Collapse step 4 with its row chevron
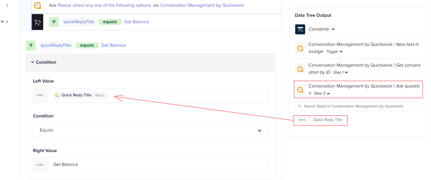 [2, 22]
